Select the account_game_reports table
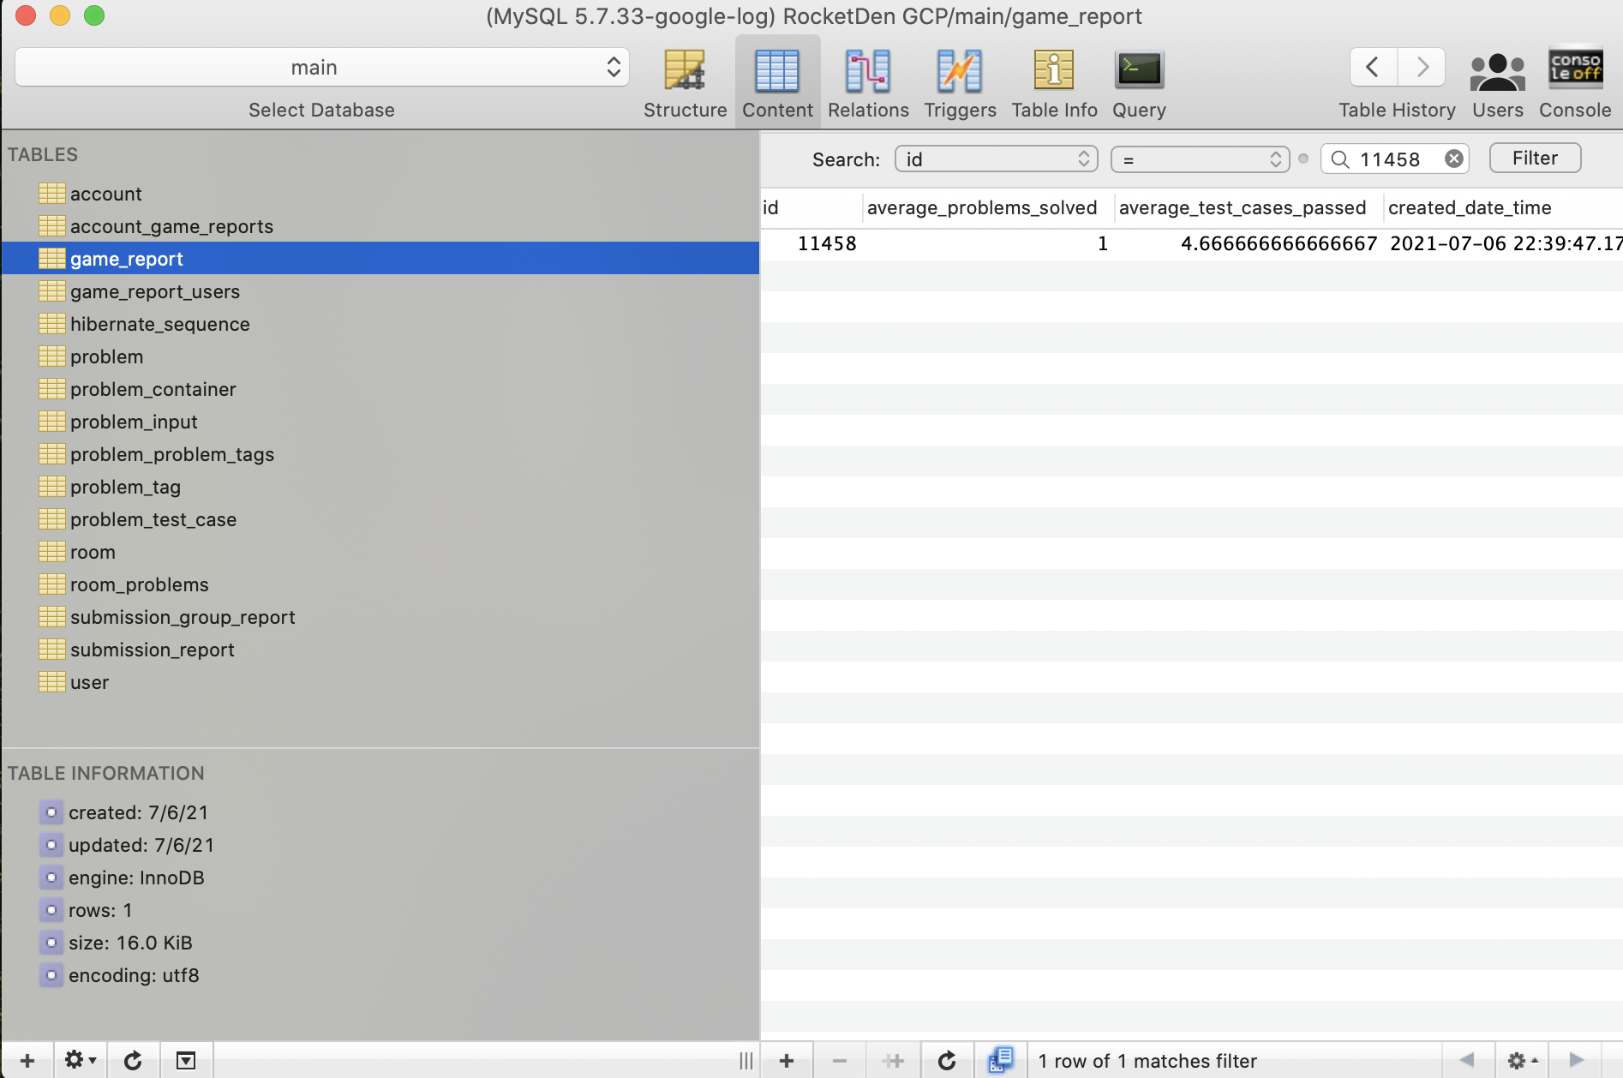The image size is (1623, 1078). coord(380,226)
